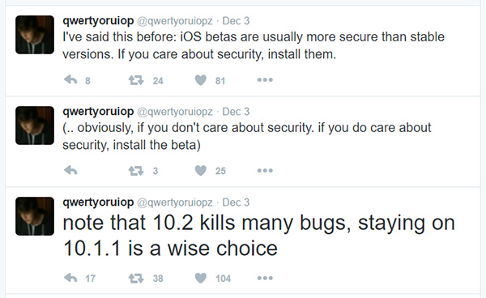This screenshot has width=486, height=298.
Task: Reply to the 'install the beta' tweet
Action: pyautogui.click(x=70, y=170)
